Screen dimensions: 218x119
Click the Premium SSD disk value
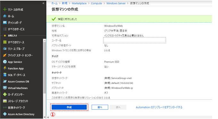coord(112,62)
